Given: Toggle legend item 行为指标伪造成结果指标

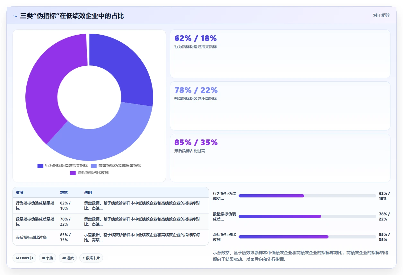Looking at the screenshot, I should (x=63, y=166).
